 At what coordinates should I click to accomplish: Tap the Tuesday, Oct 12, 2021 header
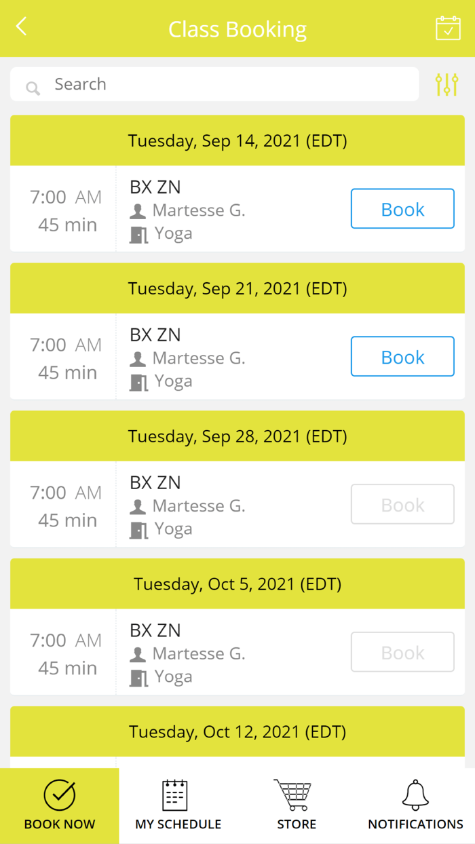click(237, 732)
